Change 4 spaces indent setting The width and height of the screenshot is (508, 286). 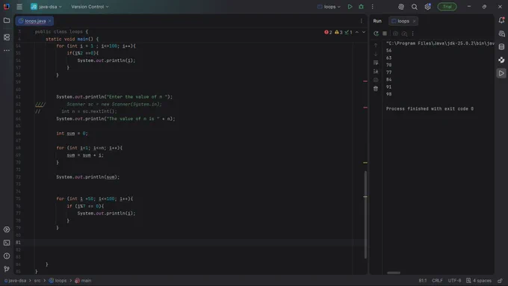pyautogui.click(x=479, y=281)
